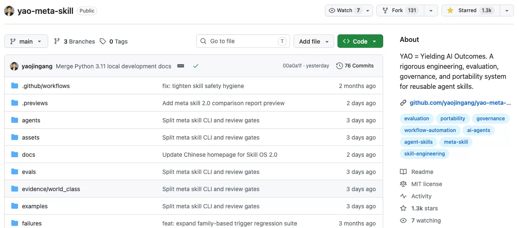Viewport: 519px width, 228px height.
Task: Click the folder icon for evals
Action: point(15,171)
